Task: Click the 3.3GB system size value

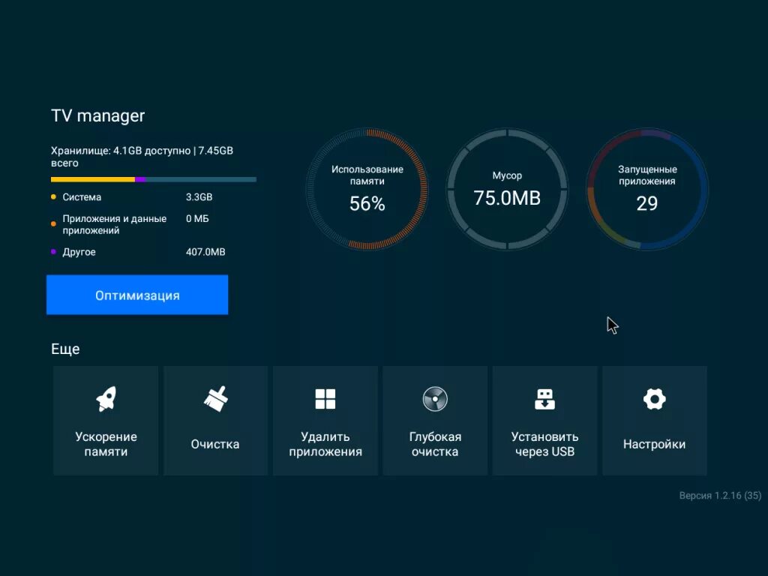Action: click(x=199, y=197)
